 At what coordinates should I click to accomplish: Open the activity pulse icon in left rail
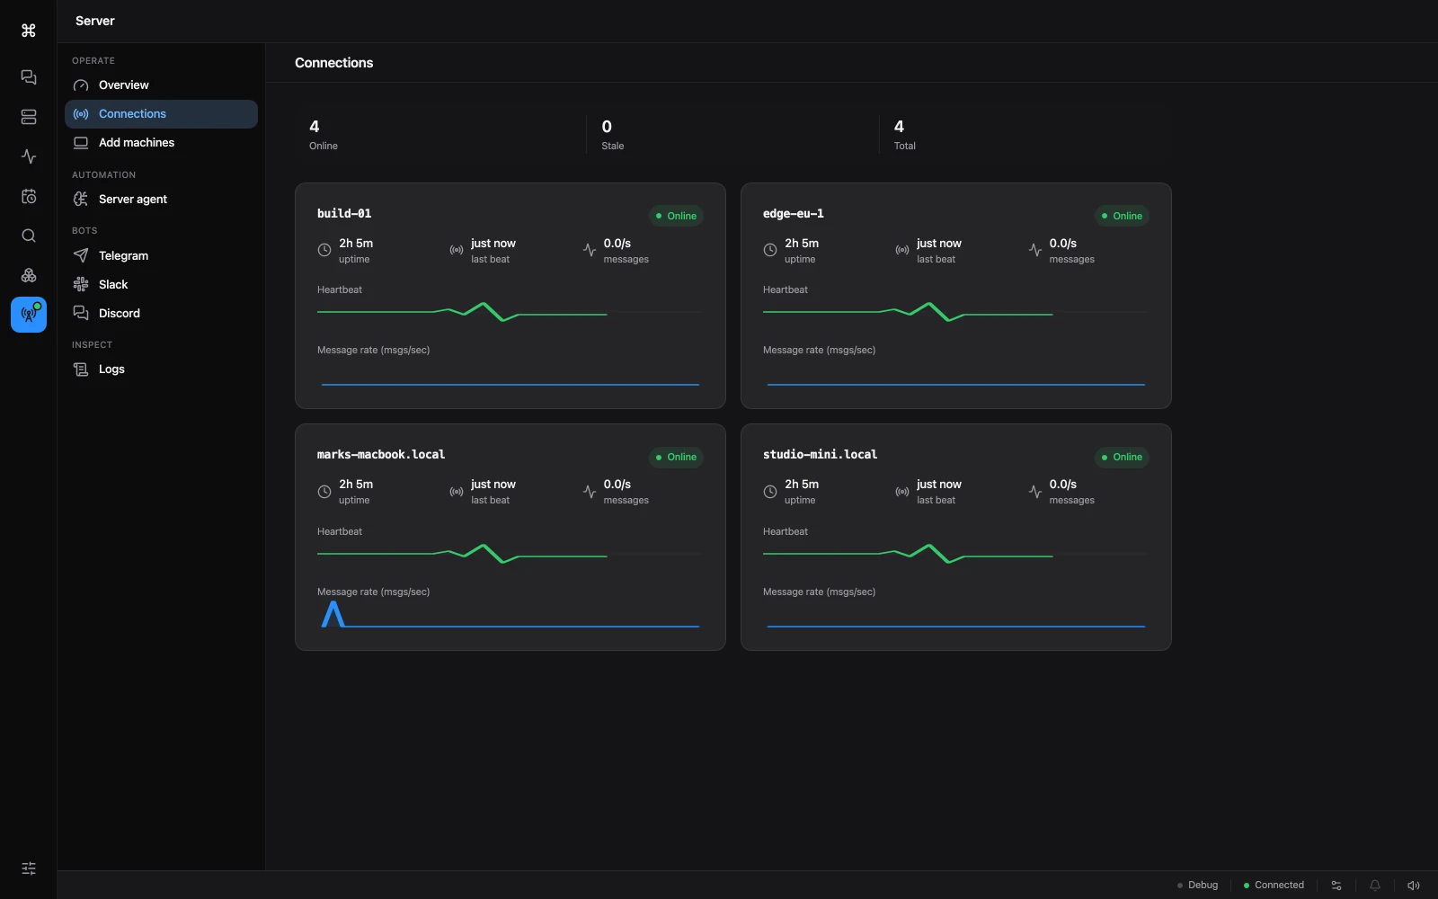(x=29, y=156)
